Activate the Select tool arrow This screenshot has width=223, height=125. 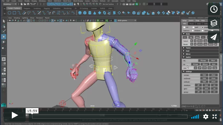click(x=4, y=21)
